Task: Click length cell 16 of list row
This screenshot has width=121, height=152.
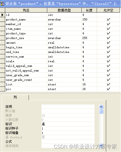Action: coord(89,84)
